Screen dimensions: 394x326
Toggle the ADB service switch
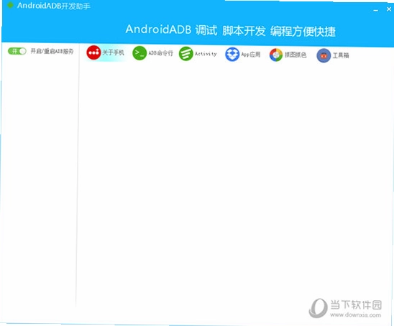(x=17, y=51)
